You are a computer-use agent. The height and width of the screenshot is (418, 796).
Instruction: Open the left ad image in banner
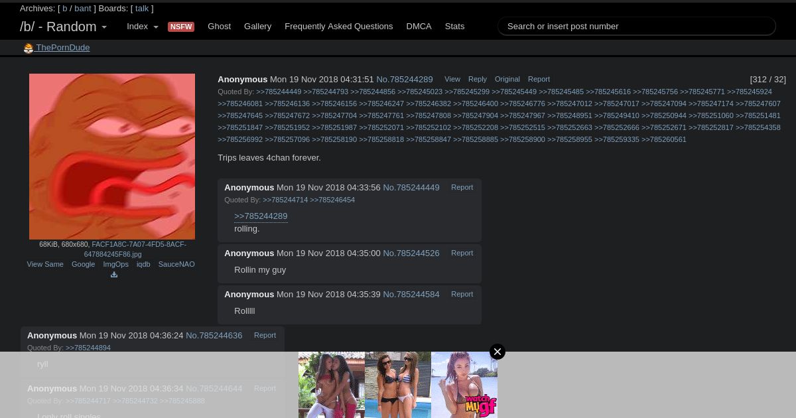[x=332, y=385]
